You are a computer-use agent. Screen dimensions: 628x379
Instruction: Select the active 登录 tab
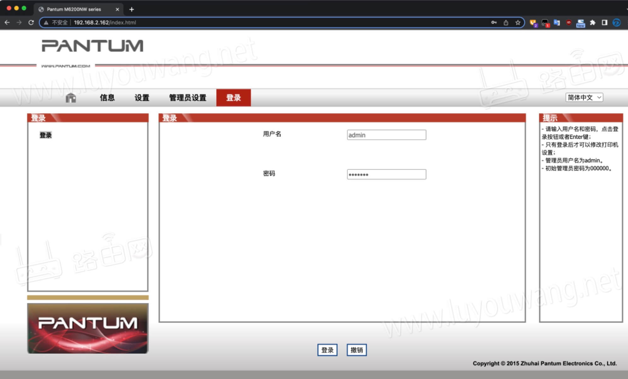point(233,98)
